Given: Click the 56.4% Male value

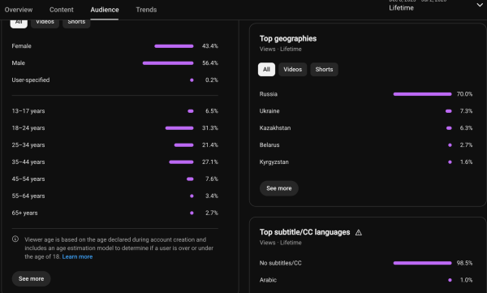Looking at the screenshot, I should coord(210,63).
